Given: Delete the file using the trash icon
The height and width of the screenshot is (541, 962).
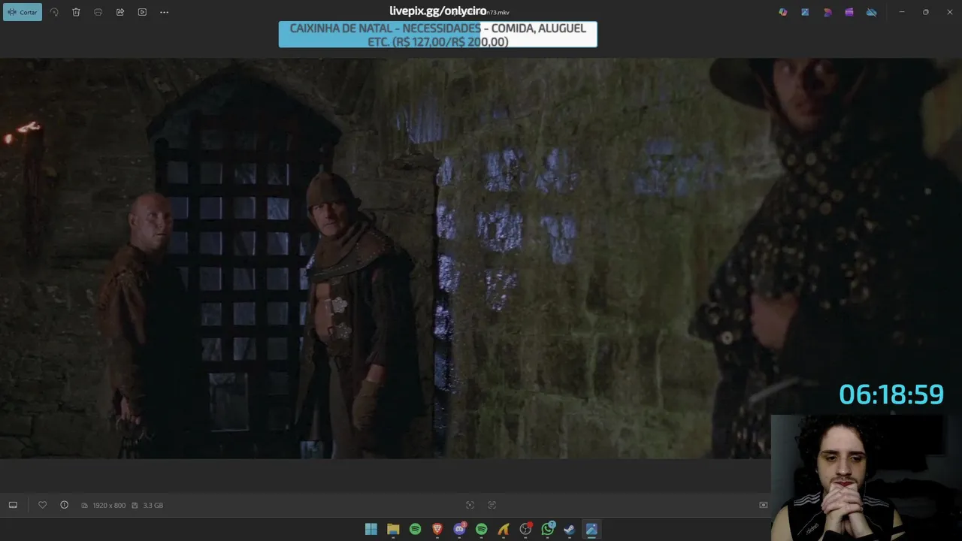Looking at the screenshot, I should (x=76, y=12).
